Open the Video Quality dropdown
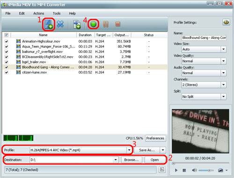Viewport: 234px width, 178px height. (x=223, y=61)
